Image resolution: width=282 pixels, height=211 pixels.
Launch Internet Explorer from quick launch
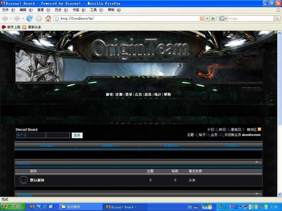tap(45, 207)
